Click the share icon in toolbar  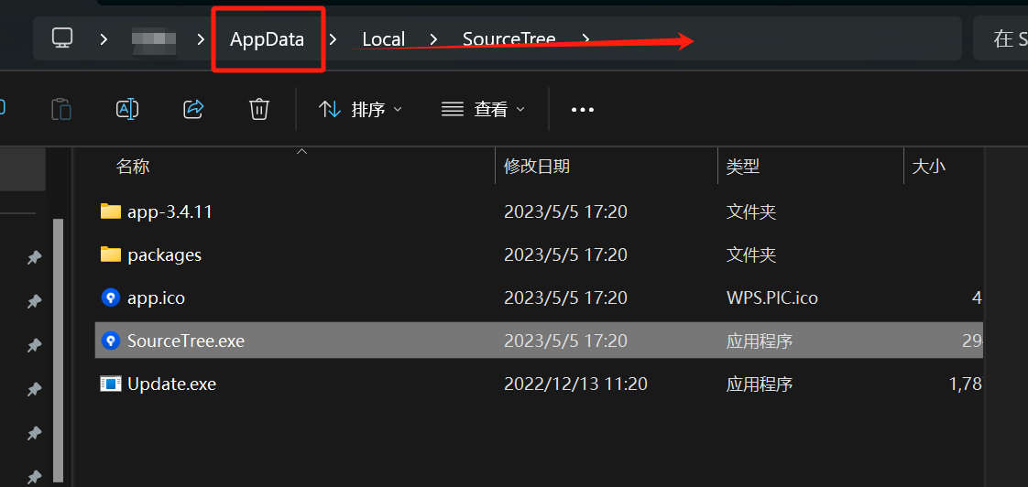(x=193, y=109)
